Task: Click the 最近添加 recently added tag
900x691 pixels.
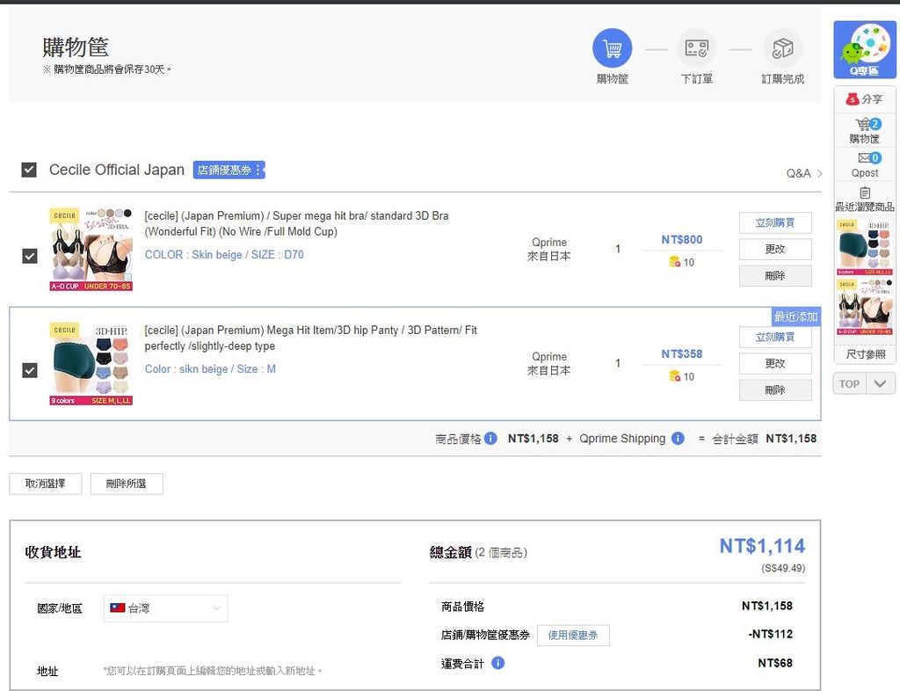Action: pos(796,316)
